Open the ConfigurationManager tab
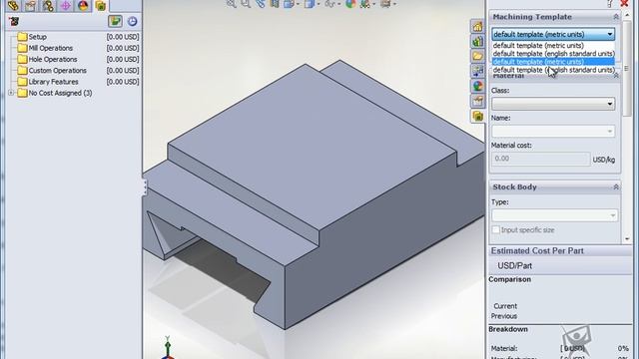 (48, 5)
